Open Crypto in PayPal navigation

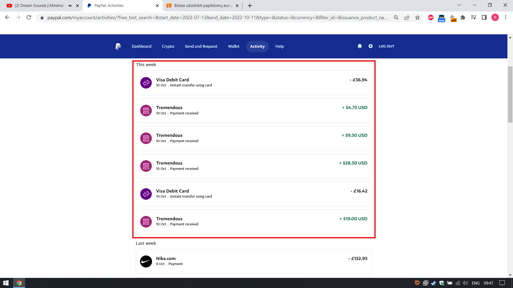[168, 46]
